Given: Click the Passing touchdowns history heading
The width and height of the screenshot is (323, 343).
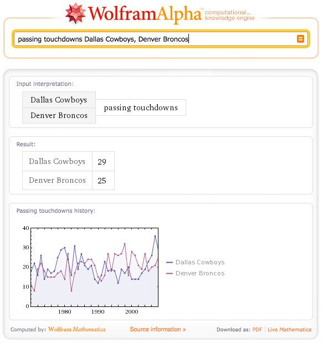Looking at the screenshot, I should click(56, 211).
